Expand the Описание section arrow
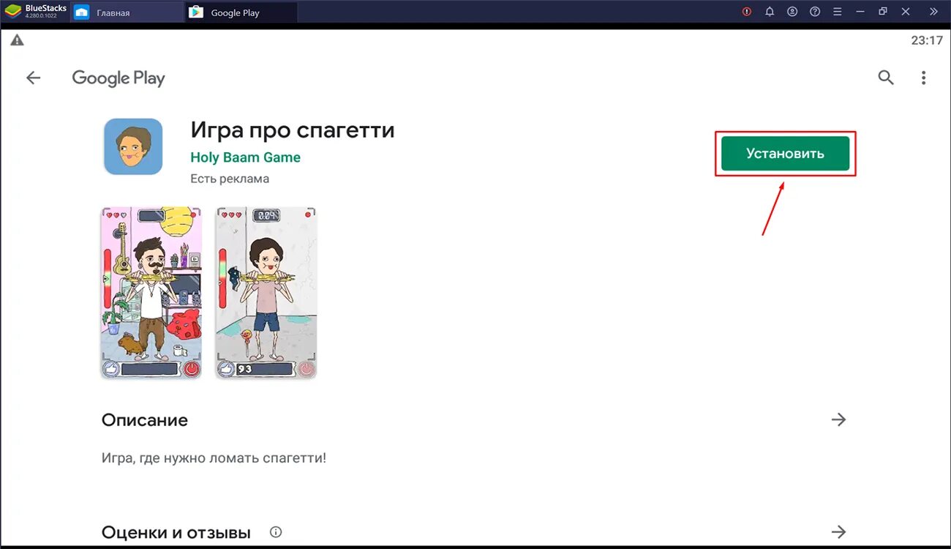951x549 pixels. [838, 419]
